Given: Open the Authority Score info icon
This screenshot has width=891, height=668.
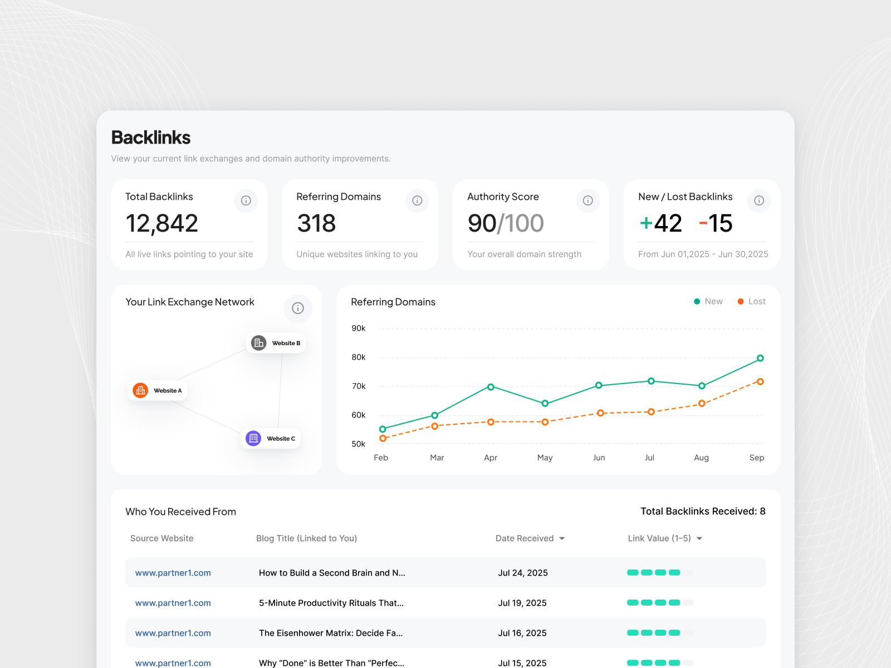Looking at the screenshot, I should [588, 201].
